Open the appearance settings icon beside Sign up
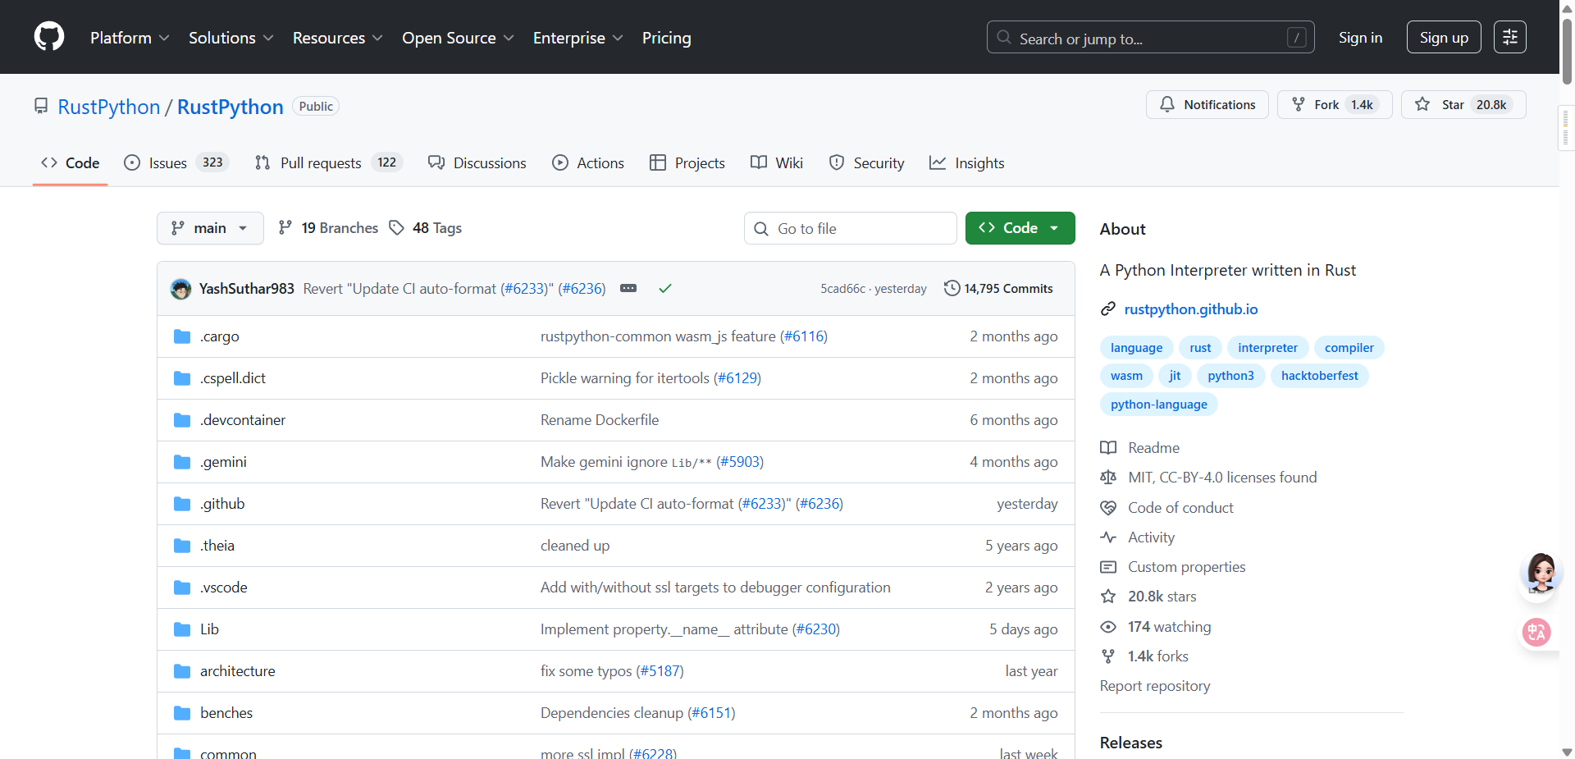The image size is (1575, 759). [1509, 37]
